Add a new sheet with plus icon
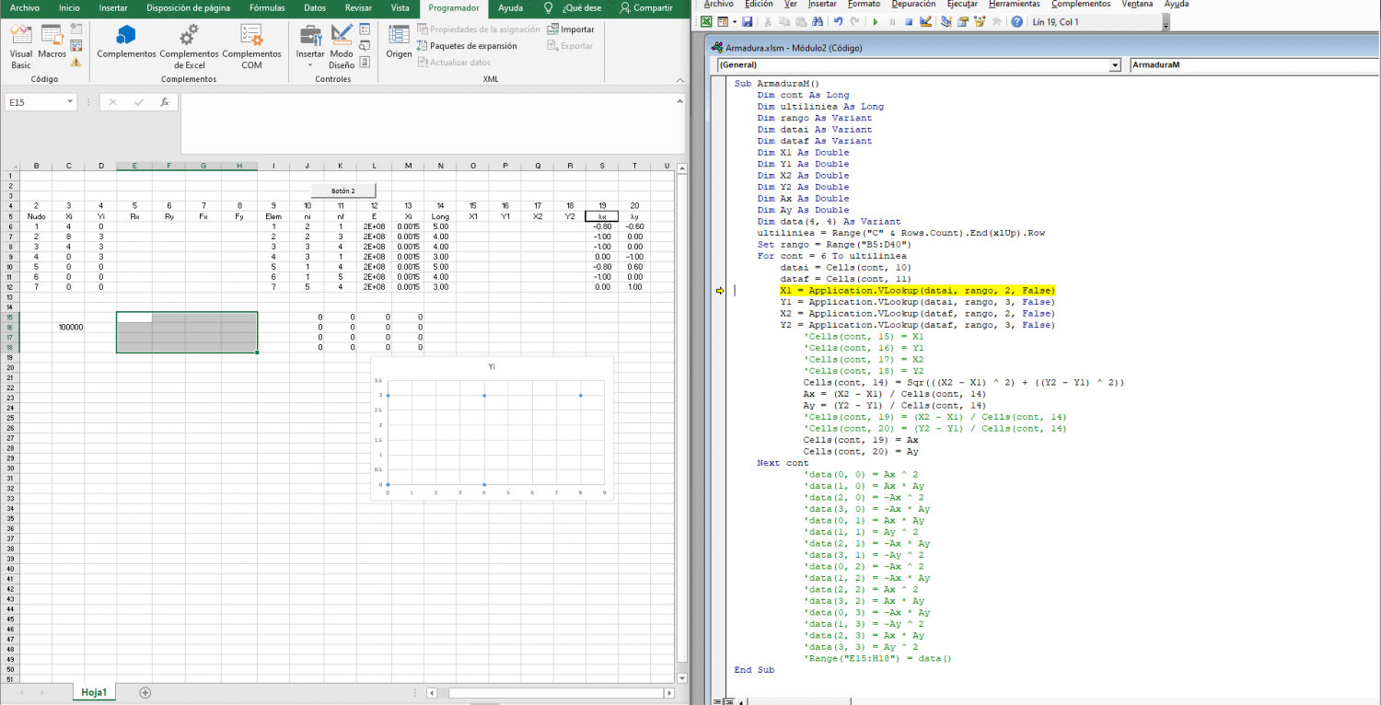Image resolution: width=1381 pixels, height=705 pixels. pos(145,692)
